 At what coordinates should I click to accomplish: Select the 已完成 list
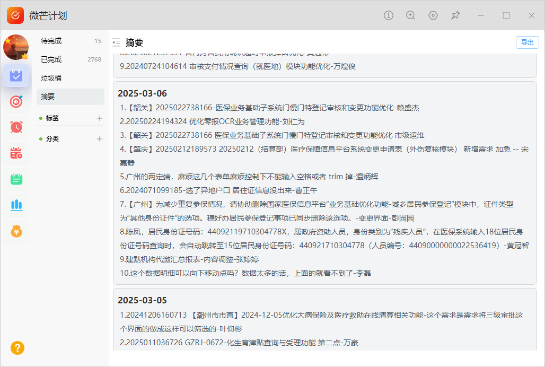click(71, 59)
